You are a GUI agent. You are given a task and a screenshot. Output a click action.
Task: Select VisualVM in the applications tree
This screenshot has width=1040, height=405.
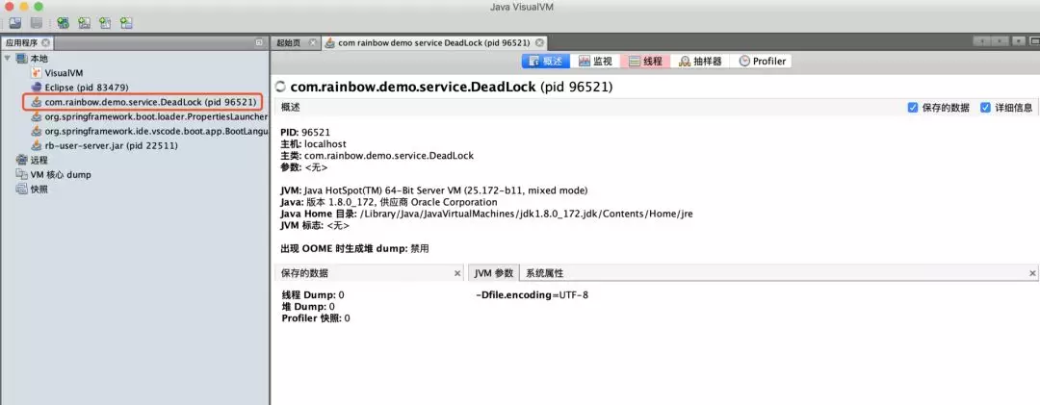coord(57,73)
